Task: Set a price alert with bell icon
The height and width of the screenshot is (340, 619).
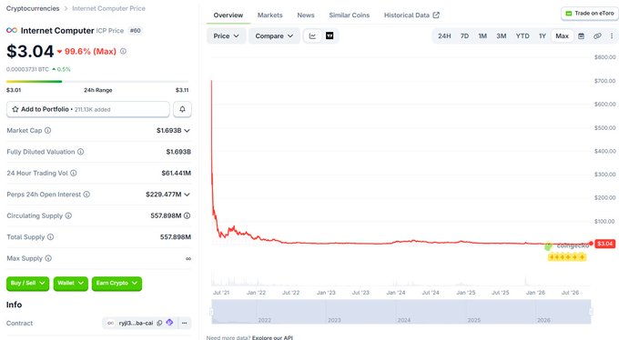Action: pyautogui.click(x=182, y=109)
